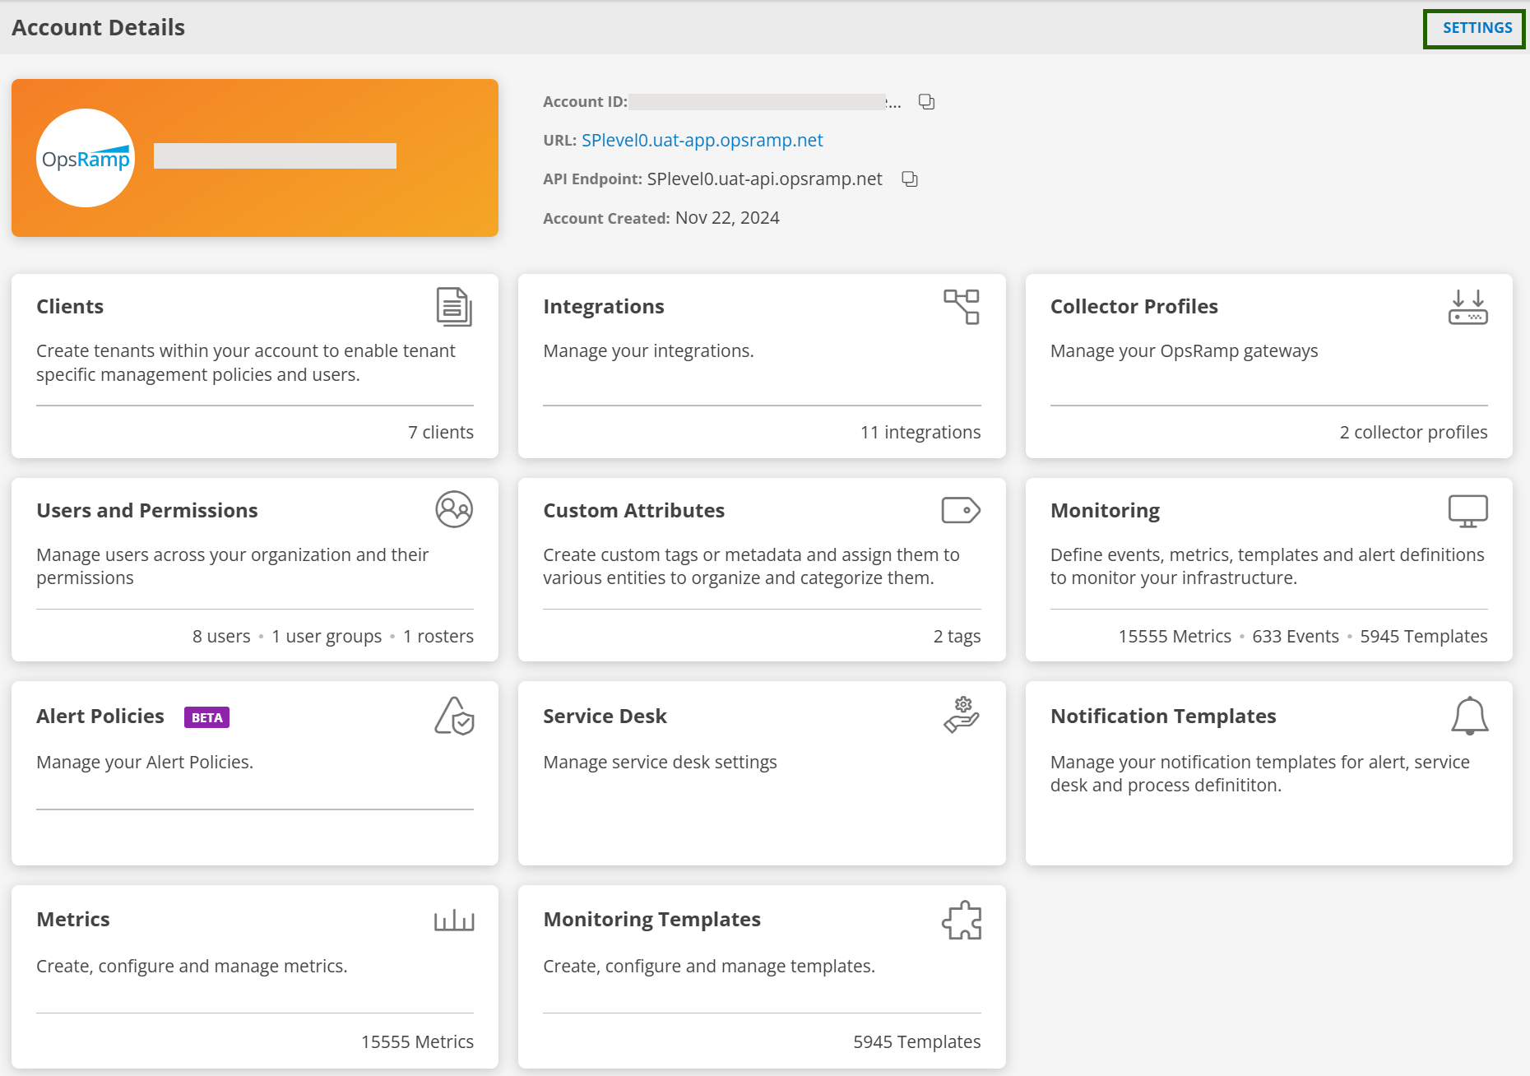Click the Notification Templates bell icon
1530x1076 pixels.
click(x=1470, y=716)
